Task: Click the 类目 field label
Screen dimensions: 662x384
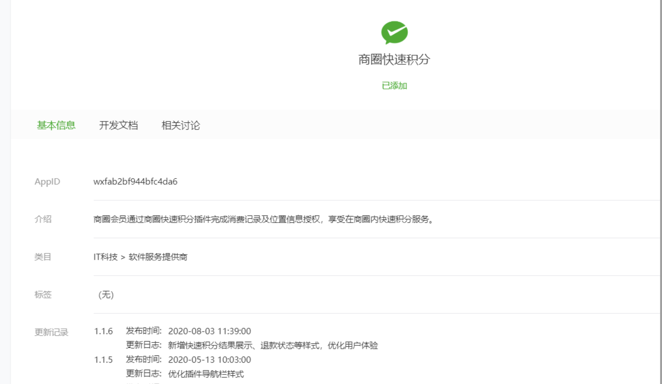Action: (43, 257)
